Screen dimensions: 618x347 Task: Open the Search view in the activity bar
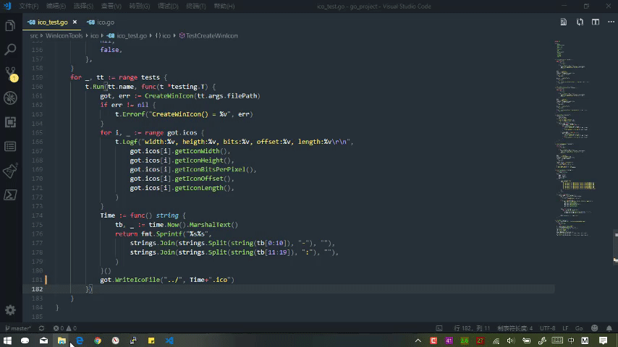click(10, 50)
